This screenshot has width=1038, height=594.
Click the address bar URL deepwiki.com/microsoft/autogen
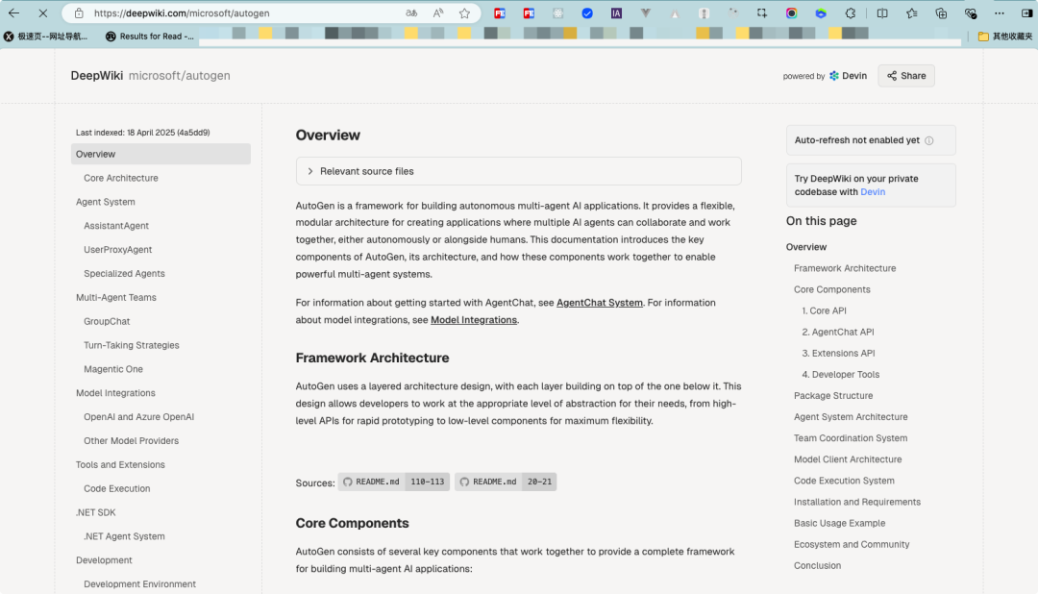(x=182, y=13)
